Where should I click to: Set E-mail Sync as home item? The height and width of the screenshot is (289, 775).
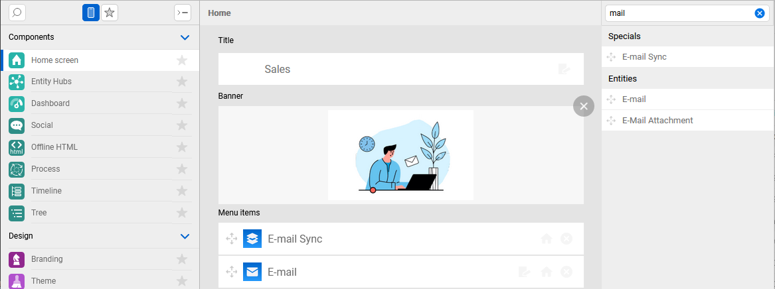(x=547, y=239)
